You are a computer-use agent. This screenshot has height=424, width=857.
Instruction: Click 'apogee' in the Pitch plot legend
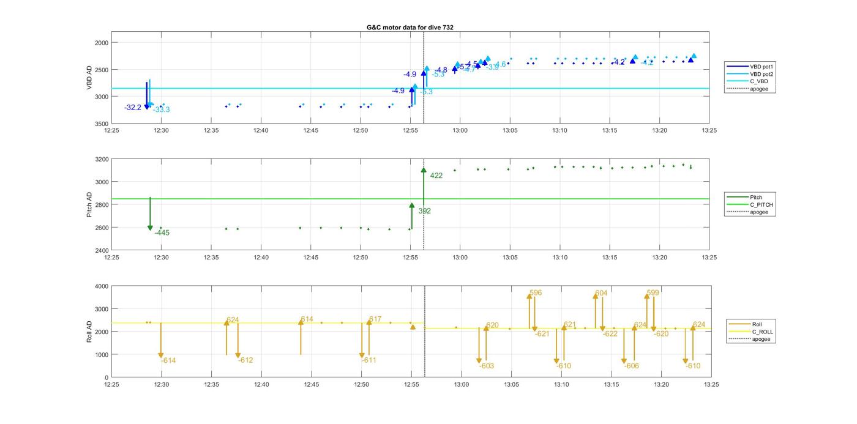click(759, 212)
